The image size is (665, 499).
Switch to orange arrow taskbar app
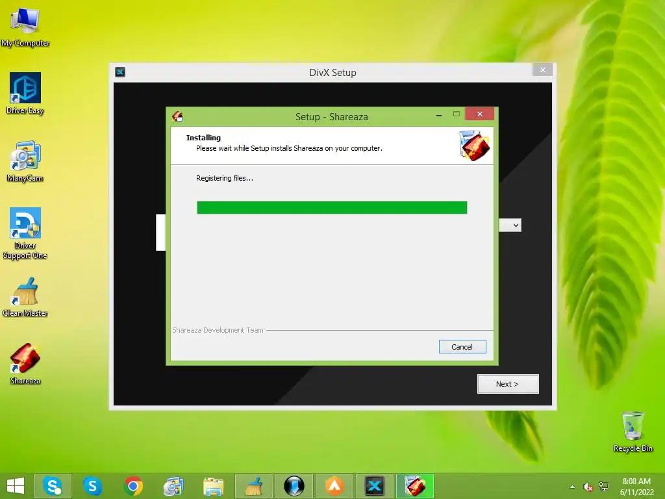pyautogui.click(x=334, y=486)
